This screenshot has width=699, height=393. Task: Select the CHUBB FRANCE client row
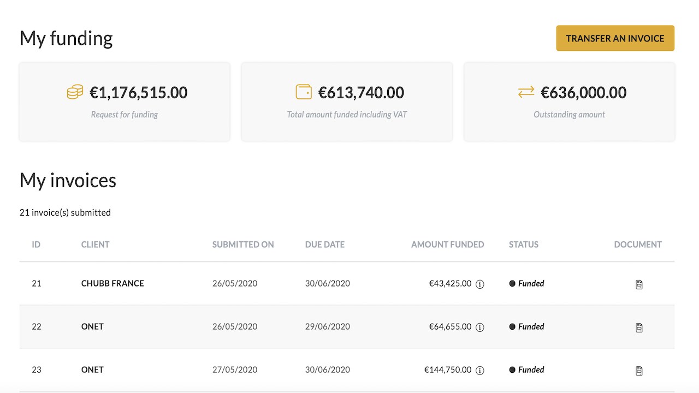click(347, 283)
